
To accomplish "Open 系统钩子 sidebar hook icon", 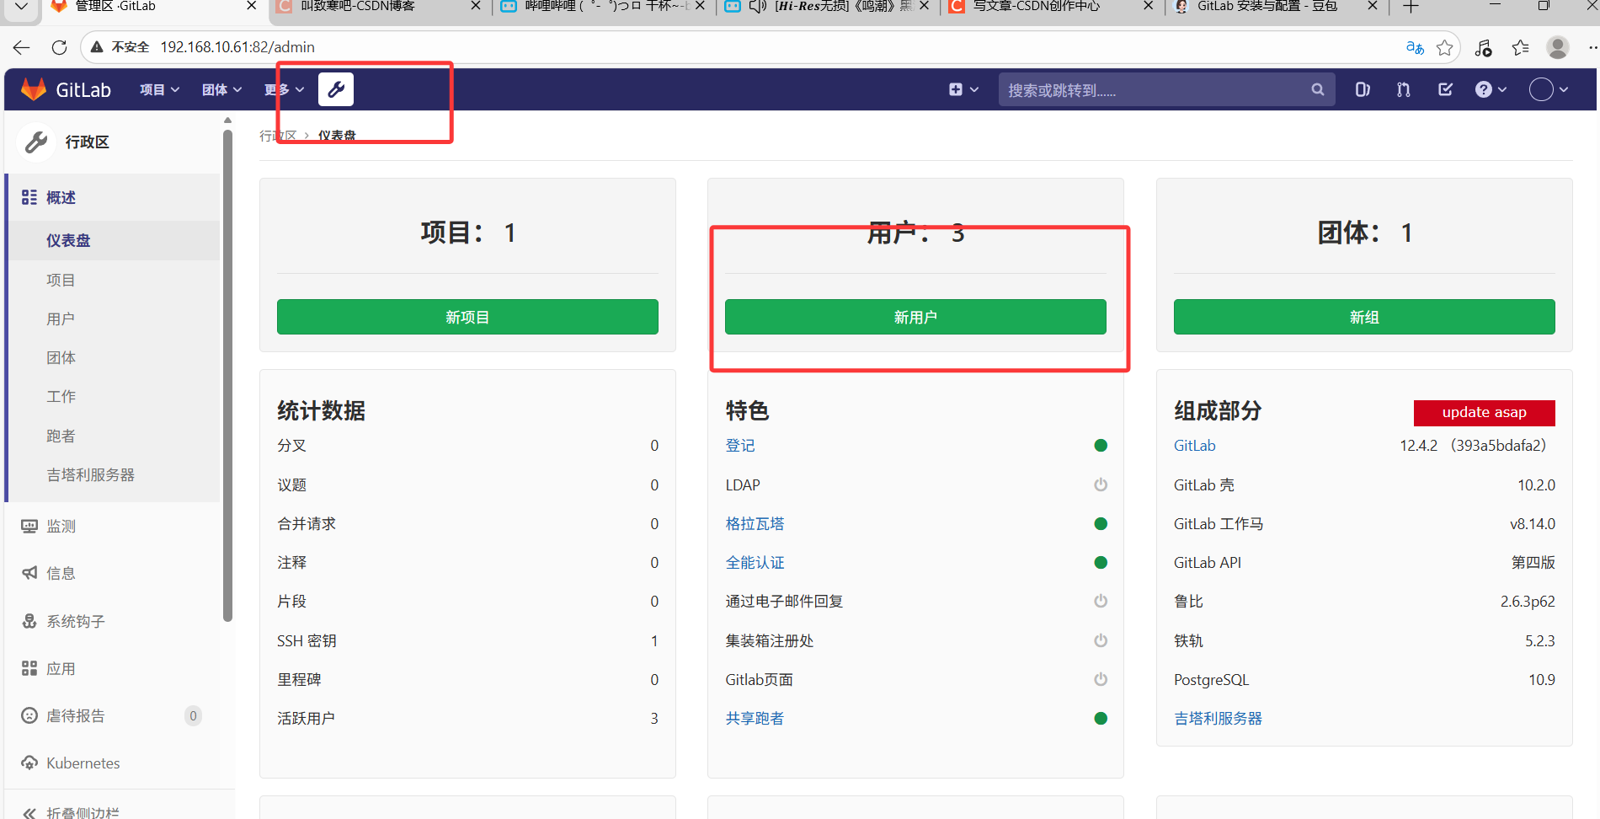I will (29, 621).
